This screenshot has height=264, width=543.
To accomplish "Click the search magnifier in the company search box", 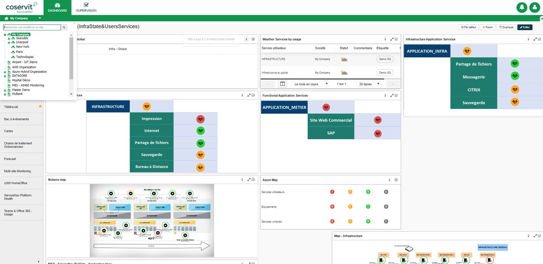I will (x=64, y=27).
